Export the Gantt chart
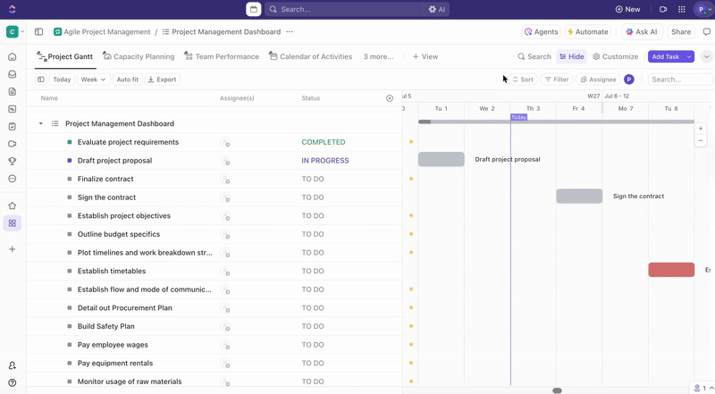 coord(163,80)
